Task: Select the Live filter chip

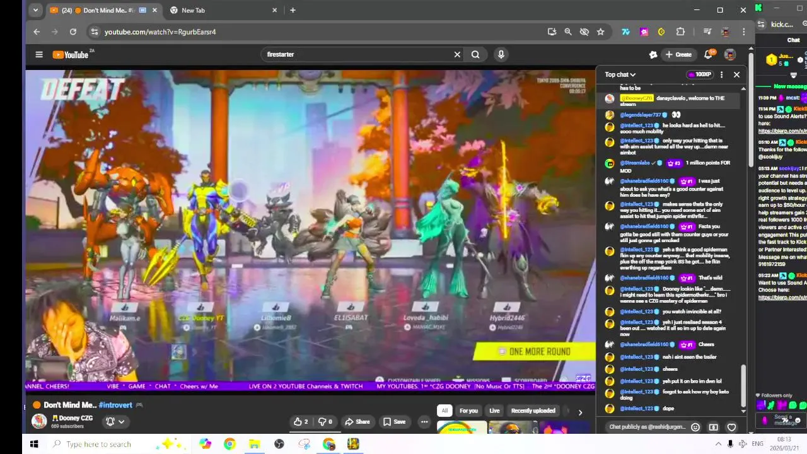Action: point(494,410)
